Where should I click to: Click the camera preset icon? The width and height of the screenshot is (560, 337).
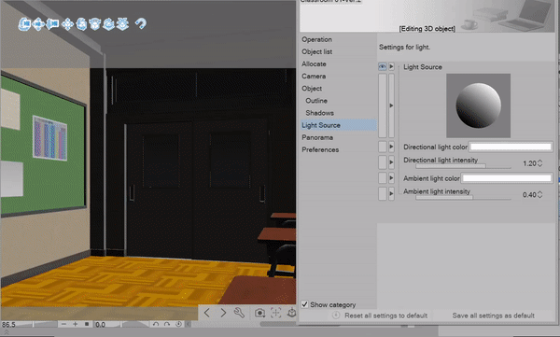coord(260,313)
